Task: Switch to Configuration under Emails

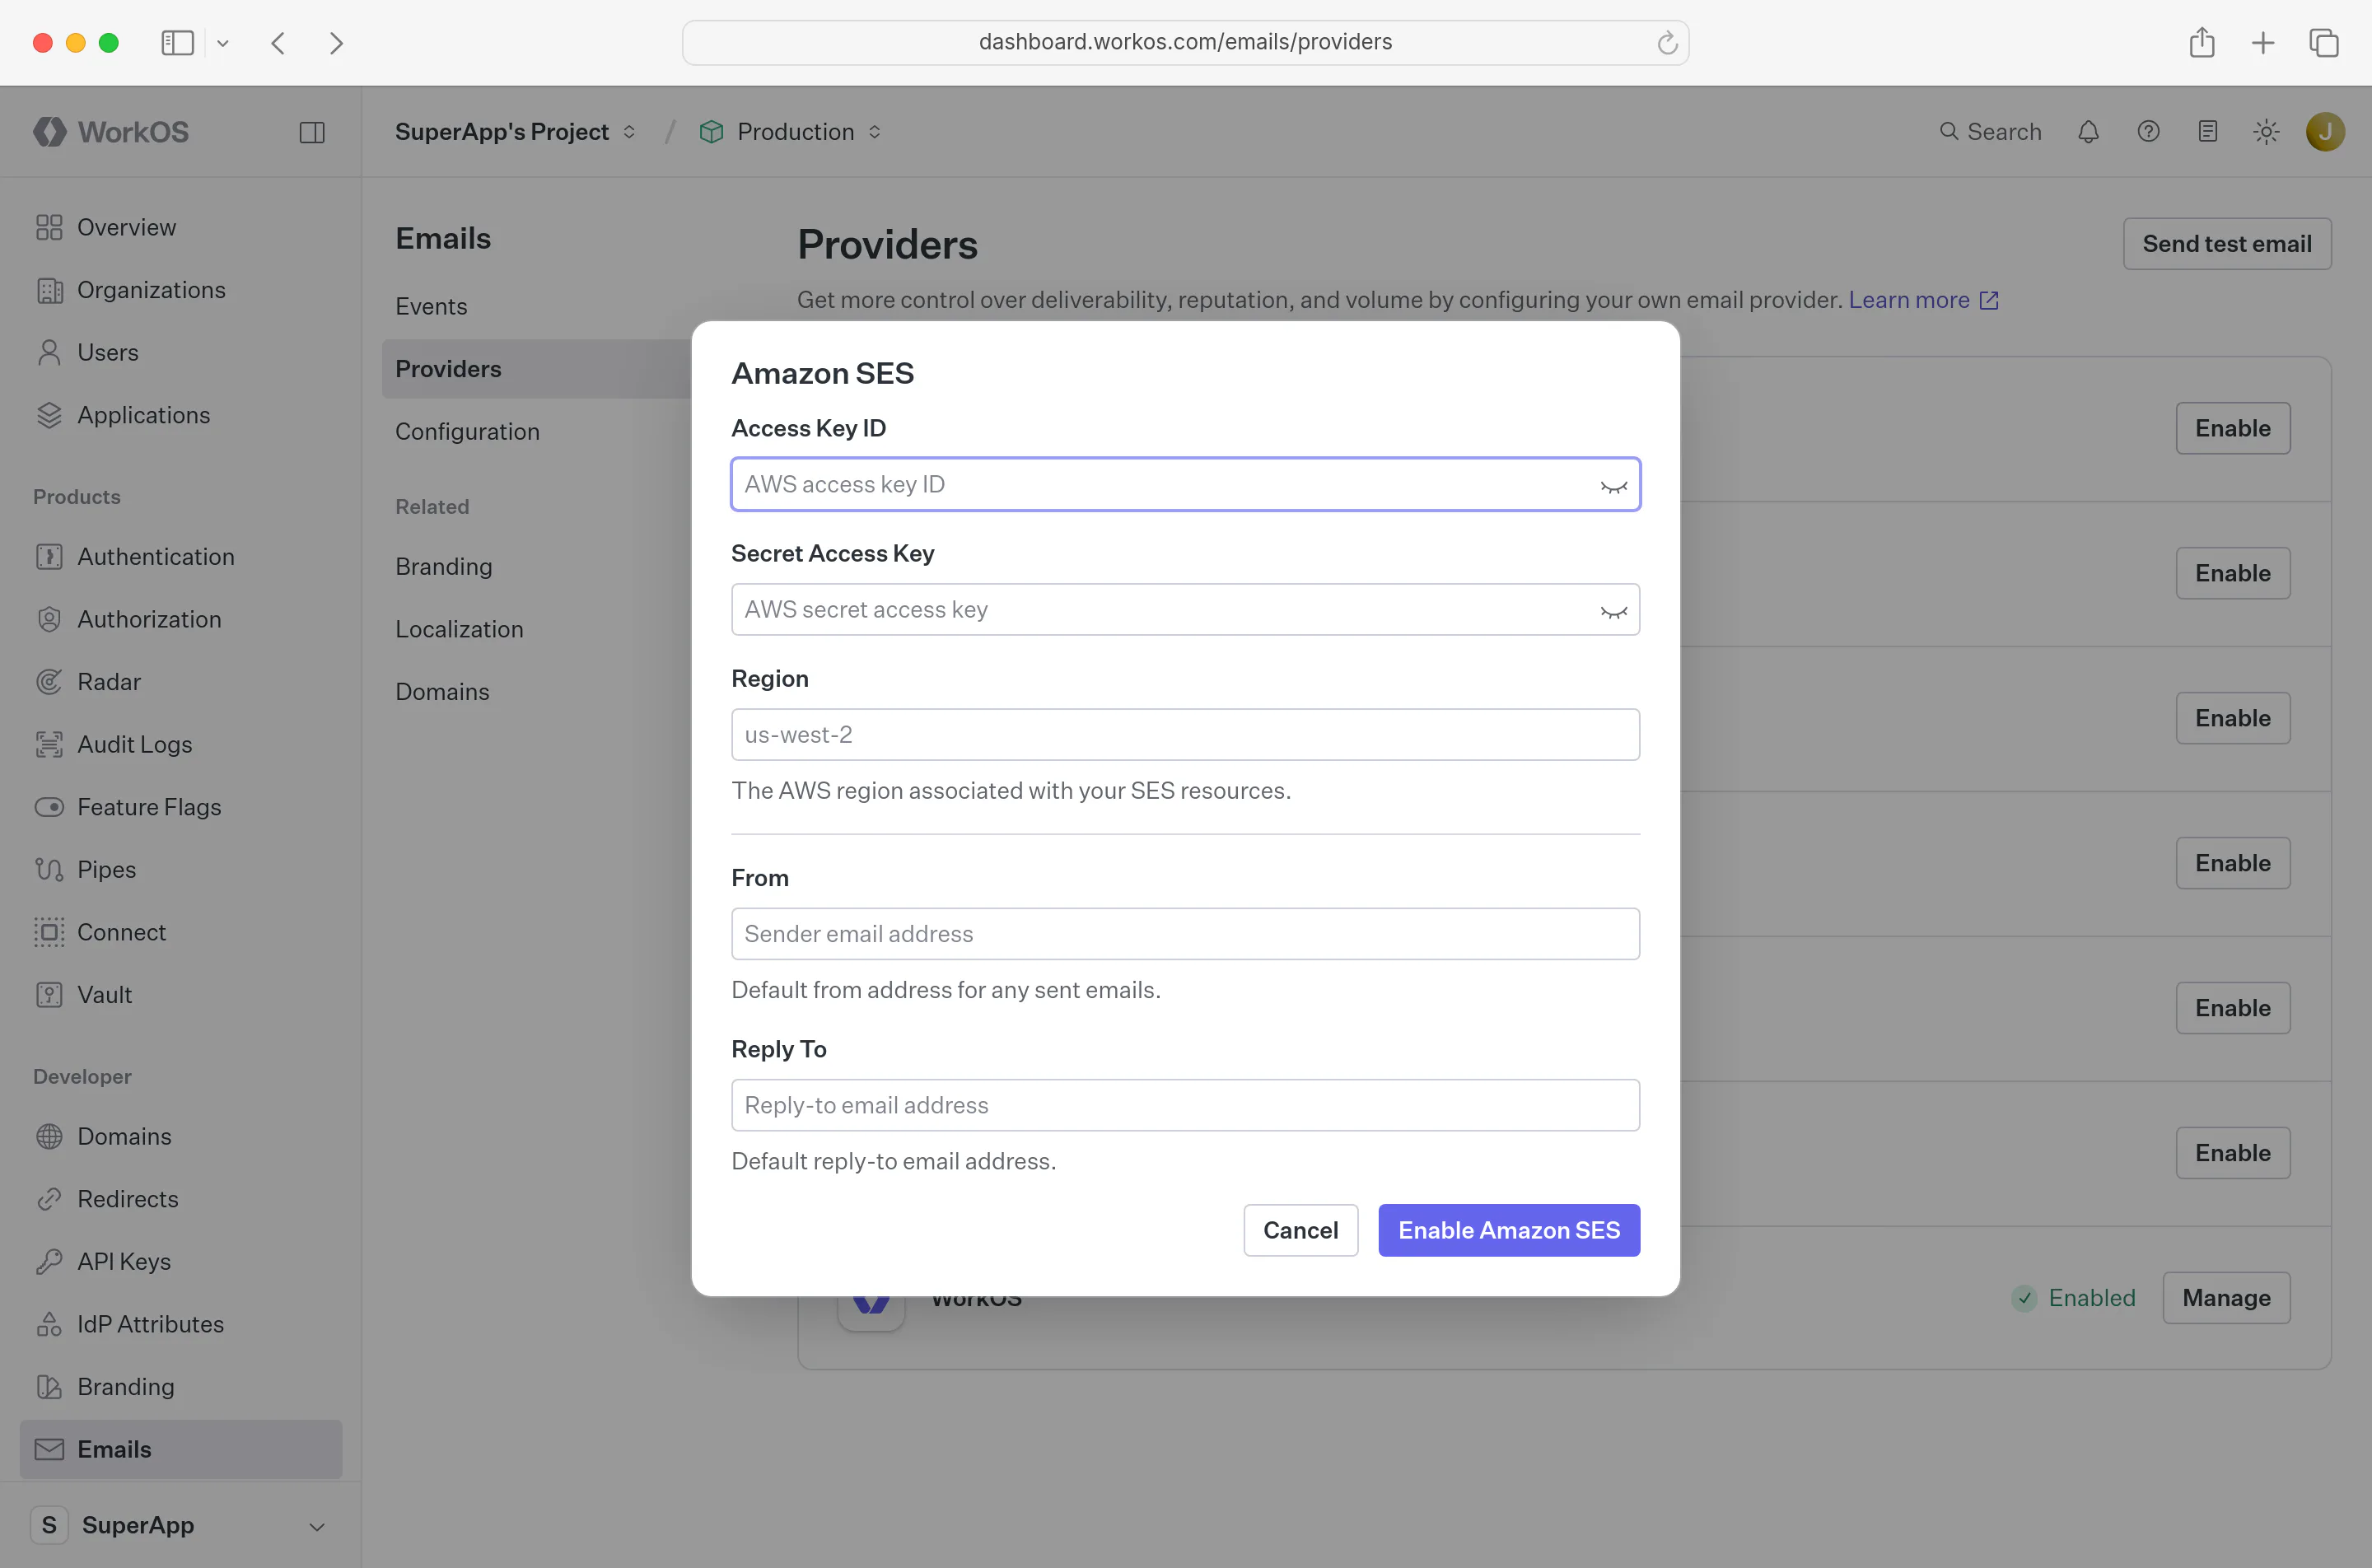Action: 467,432
